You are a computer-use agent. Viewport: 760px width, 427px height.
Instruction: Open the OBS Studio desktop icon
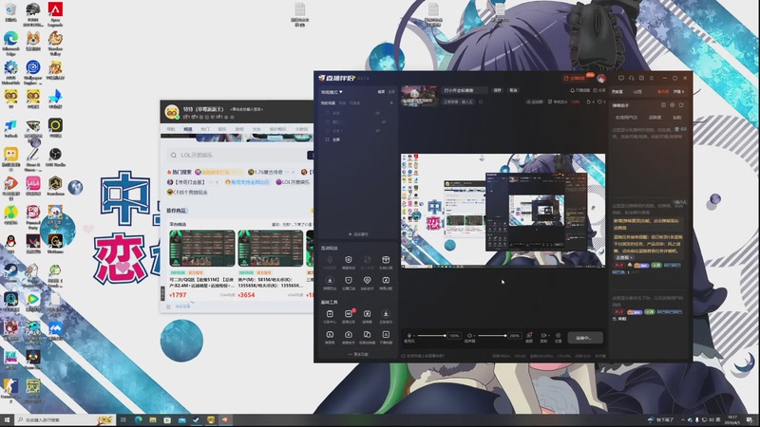55,158
